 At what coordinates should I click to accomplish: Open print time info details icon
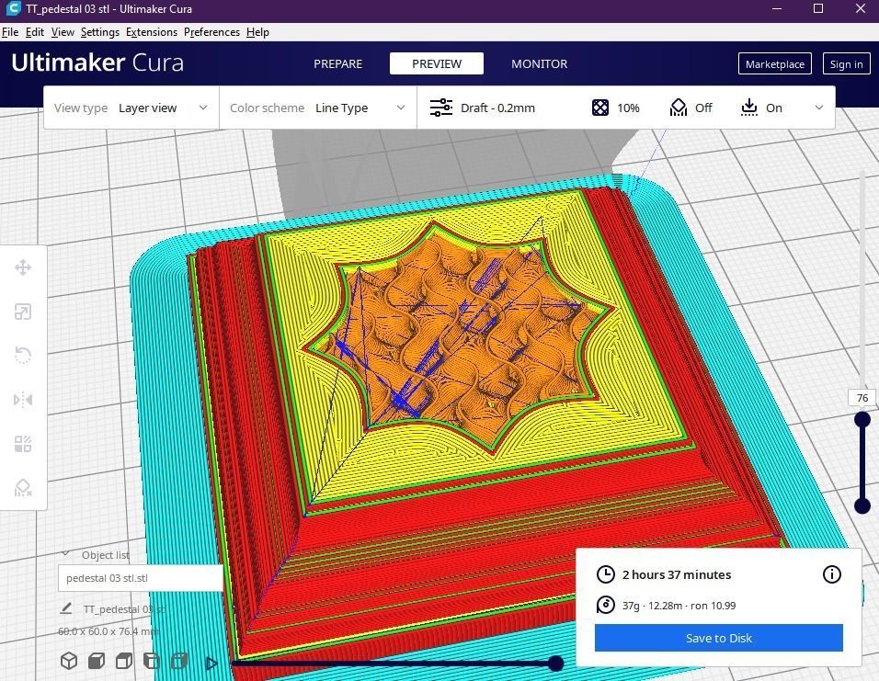click(832, 574)
